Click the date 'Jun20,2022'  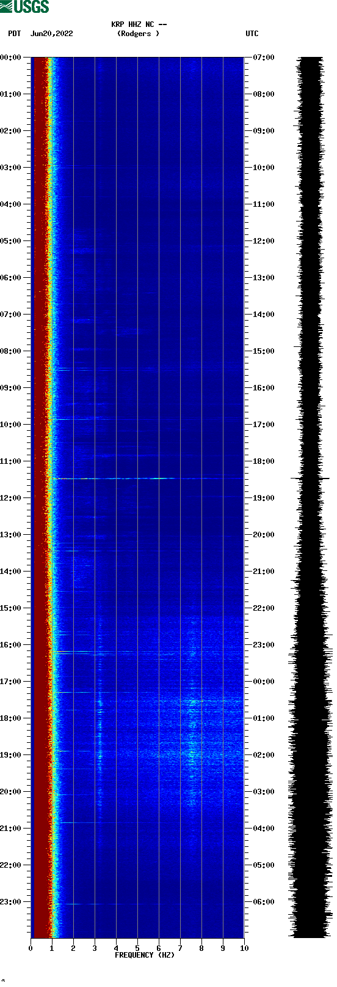coord(52,34)
